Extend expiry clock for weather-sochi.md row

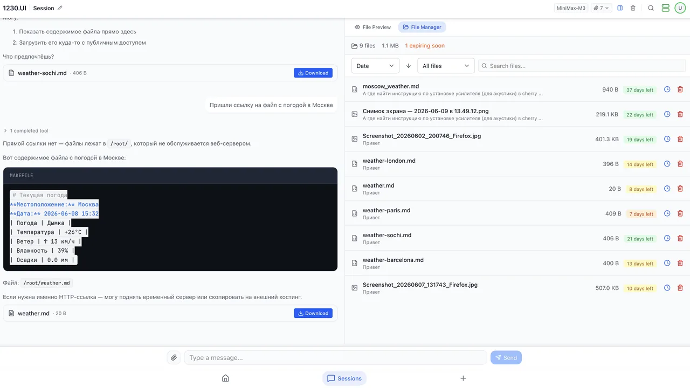(x=667, y=238)
